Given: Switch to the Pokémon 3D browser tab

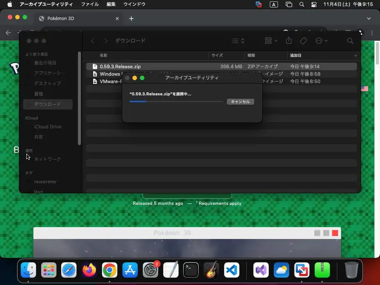Looking at the screenshot, I should [x=78, y=19].
